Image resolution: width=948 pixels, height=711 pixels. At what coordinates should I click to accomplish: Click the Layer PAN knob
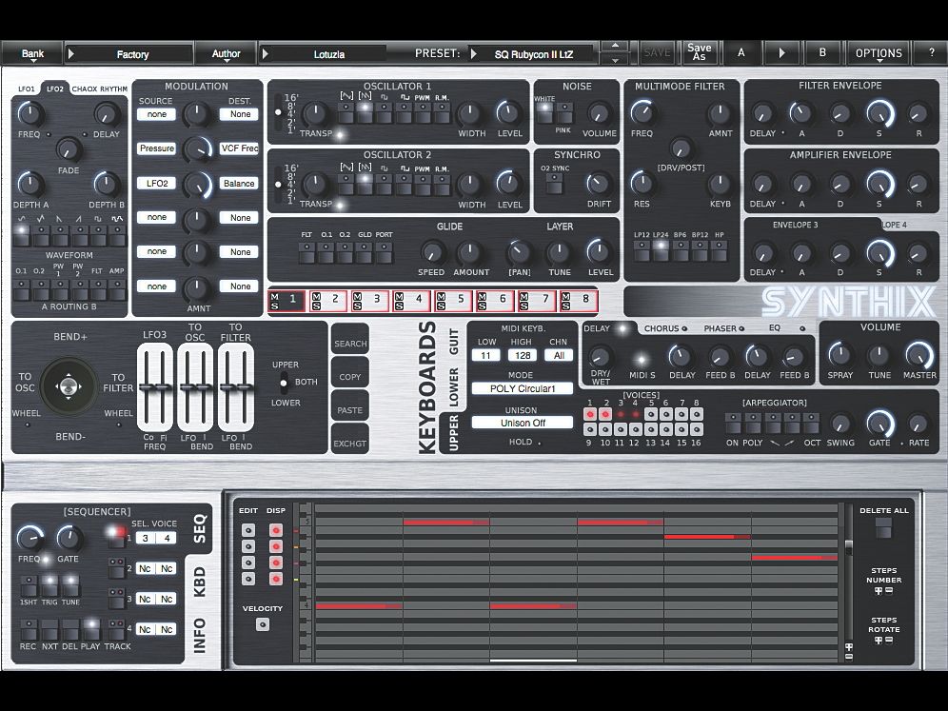tap(519, 252)
